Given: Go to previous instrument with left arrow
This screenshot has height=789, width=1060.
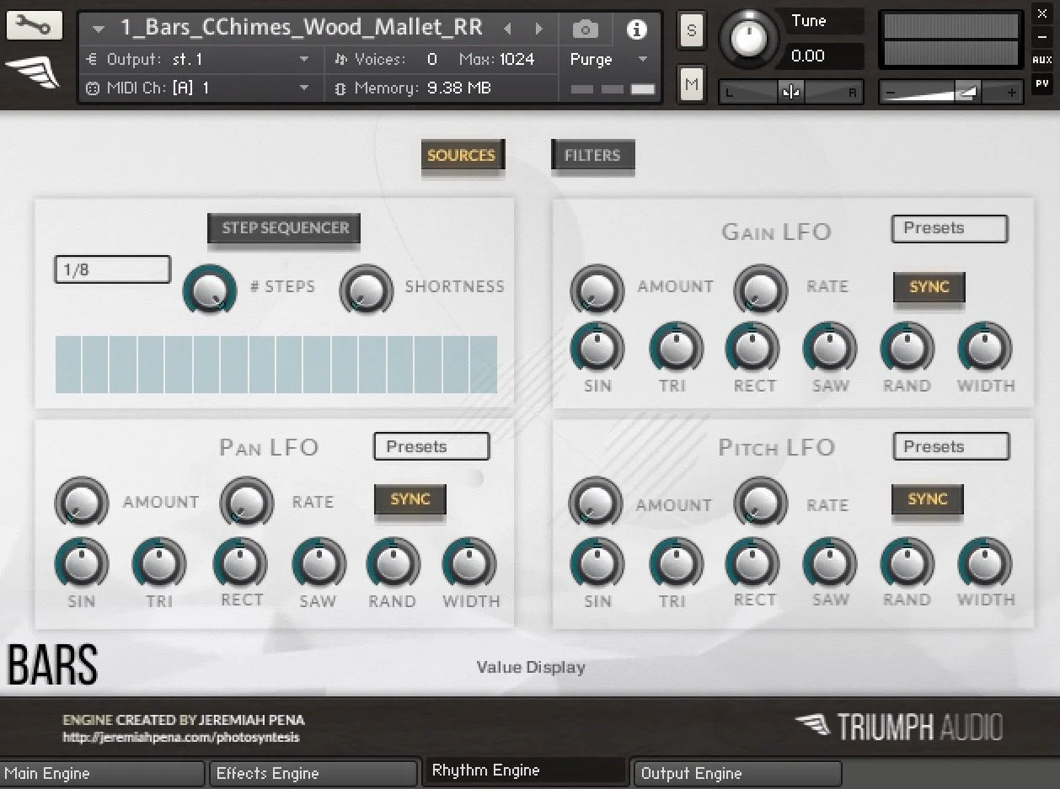Looking at the screenshot, I should coord(507,29).
